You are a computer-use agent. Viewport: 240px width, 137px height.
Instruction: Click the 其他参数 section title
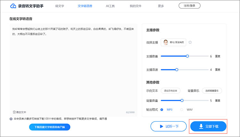[x=153, y=82]
